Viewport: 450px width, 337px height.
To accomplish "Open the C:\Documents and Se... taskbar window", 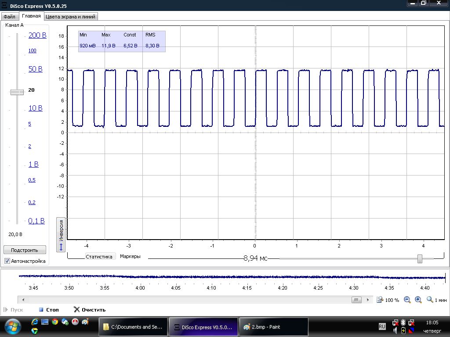I will [133, 326].
